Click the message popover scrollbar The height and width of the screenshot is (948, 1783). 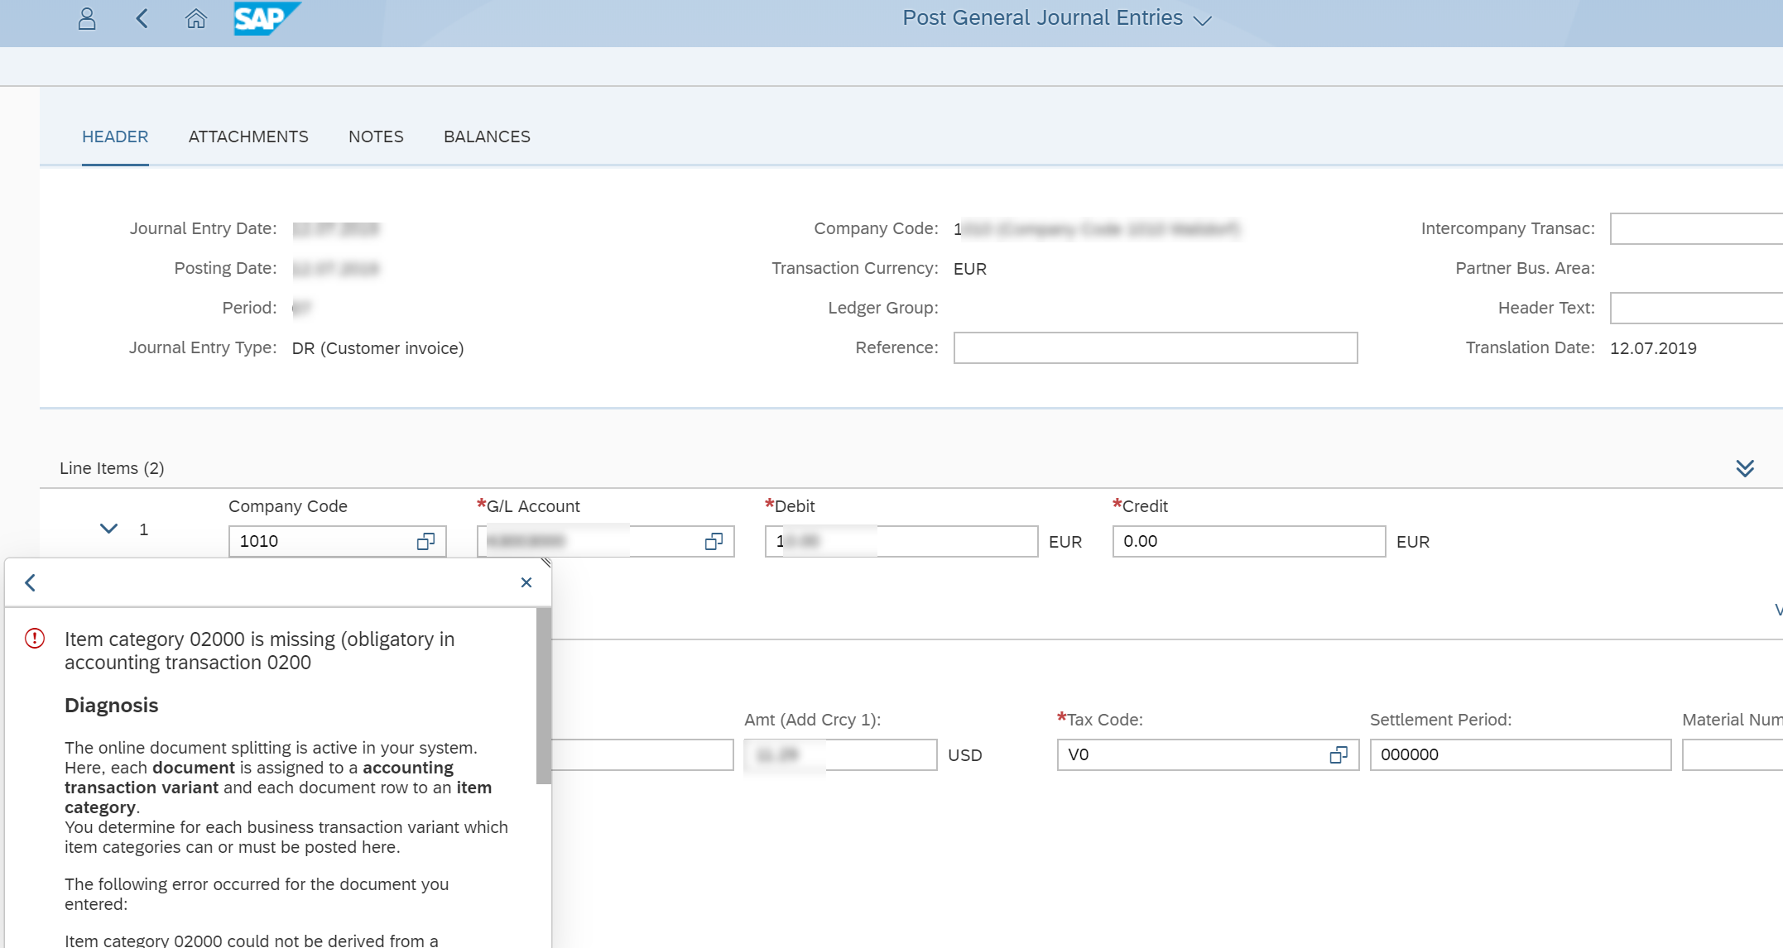coord(543,696)
